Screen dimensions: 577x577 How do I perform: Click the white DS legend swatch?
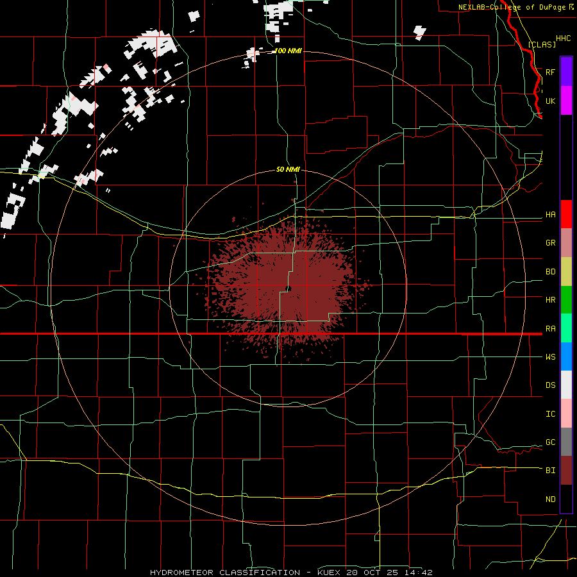click(566, 385)
